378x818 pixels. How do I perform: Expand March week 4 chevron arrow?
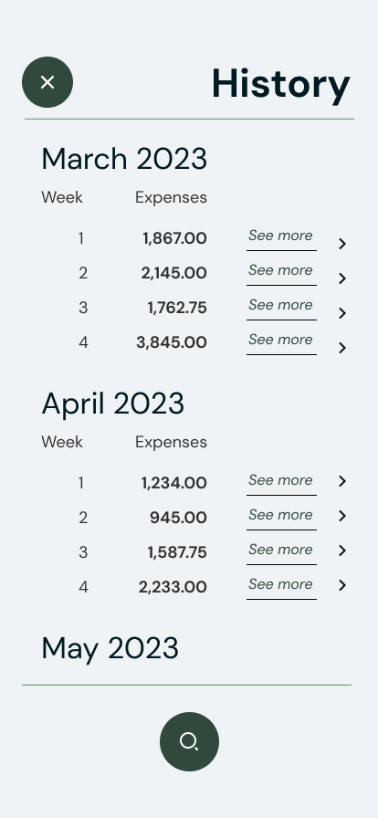tap(342, 348)
